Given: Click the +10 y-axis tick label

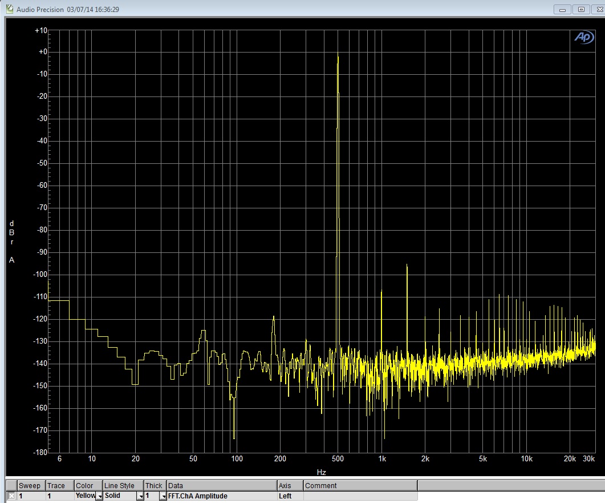Looking at the screenshot, I should pyautogui.click(x=41, y=30).
